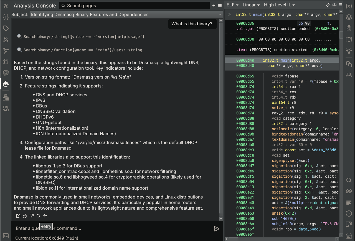The image size is (355, 241).
Task: Open the history clock icon in right sidebar
Action: [349, 214]
